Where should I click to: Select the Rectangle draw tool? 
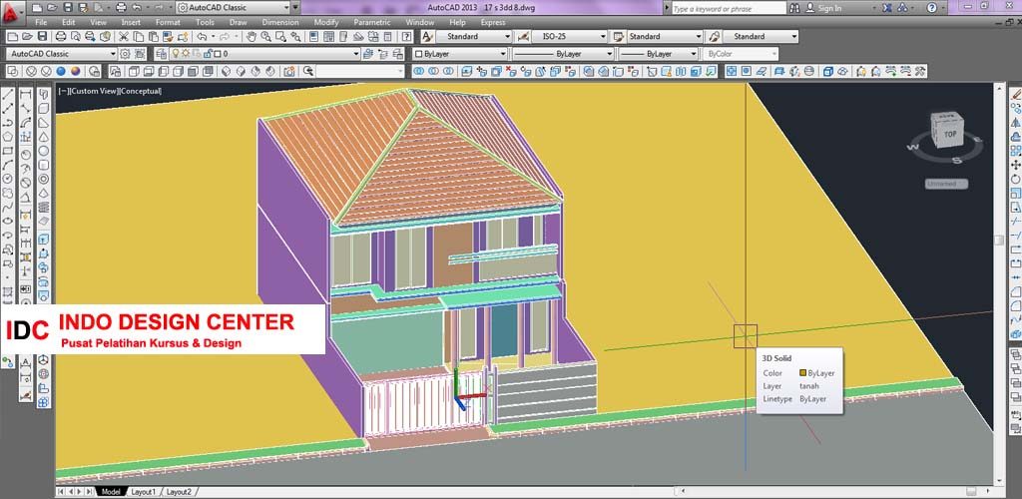click(x=8, y=151)
